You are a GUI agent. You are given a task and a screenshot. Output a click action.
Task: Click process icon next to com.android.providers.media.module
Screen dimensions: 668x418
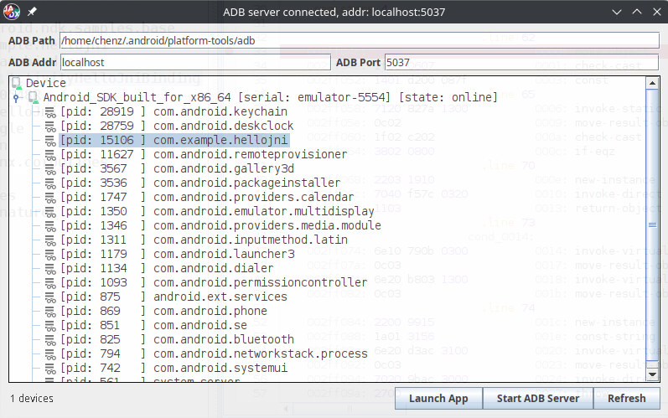50,225
